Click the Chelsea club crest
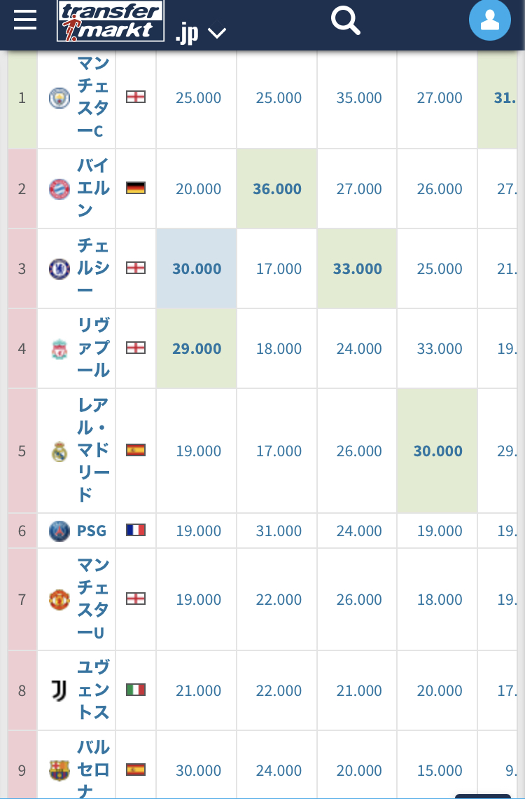The height and width of the screenshot is (799, 525). (59, 268)
